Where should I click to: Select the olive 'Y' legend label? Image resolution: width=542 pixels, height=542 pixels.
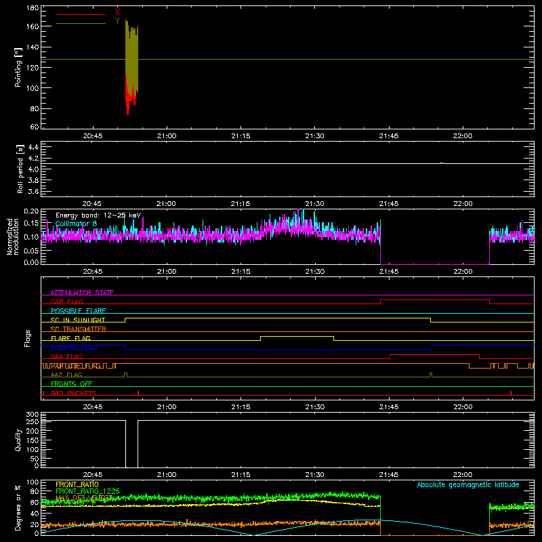point(117,21)
